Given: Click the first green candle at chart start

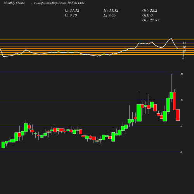Looking at the screenshot, I should pyautogui.click(x=3, y=145).
